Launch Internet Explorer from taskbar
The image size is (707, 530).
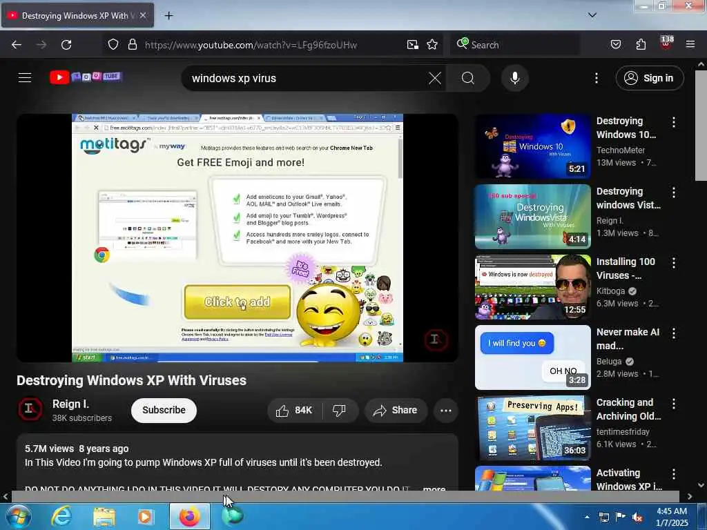click(x=61, y=516)
